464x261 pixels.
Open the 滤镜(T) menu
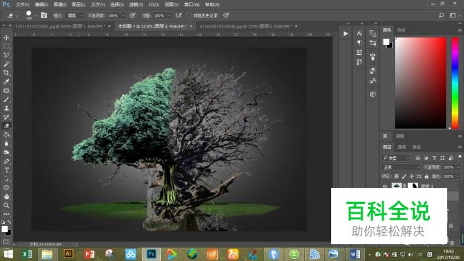[136, 5]
